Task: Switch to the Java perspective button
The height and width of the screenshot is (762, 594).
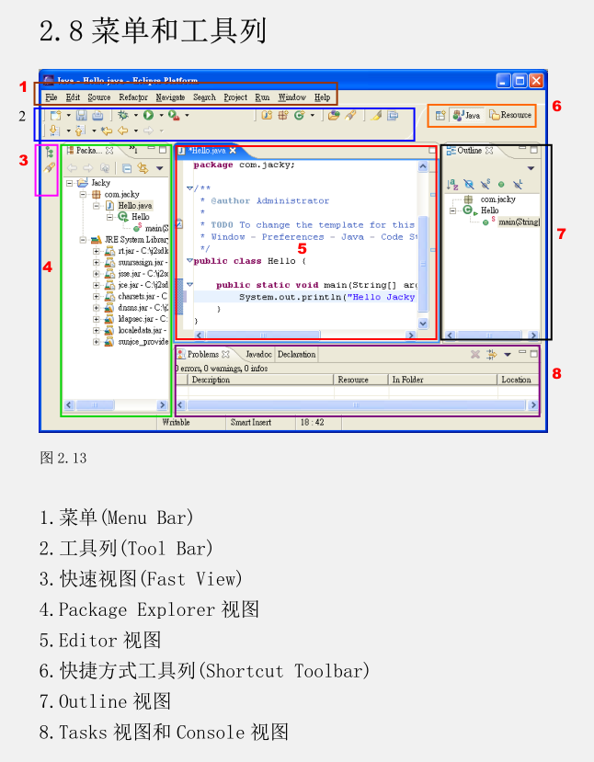Action: (x=466, y=115)
